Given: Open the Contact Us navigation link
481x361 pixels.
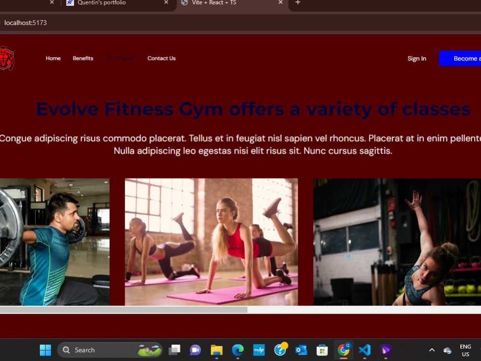Looking at the screenshot, I should pos(161,58).
